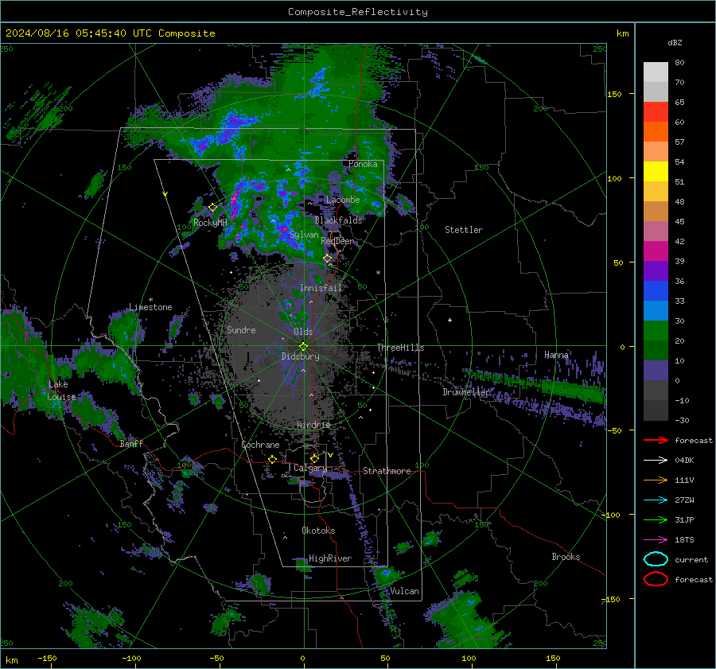
Task: Click the magenta 42–39 dBZ swatch
Action: (656, 251)
